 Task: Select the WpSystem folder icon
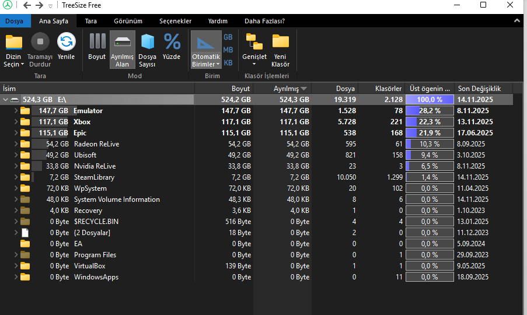pos(25,188)
